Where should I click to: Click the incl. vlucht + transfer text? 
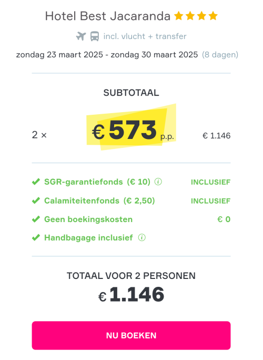click(145, 36)
